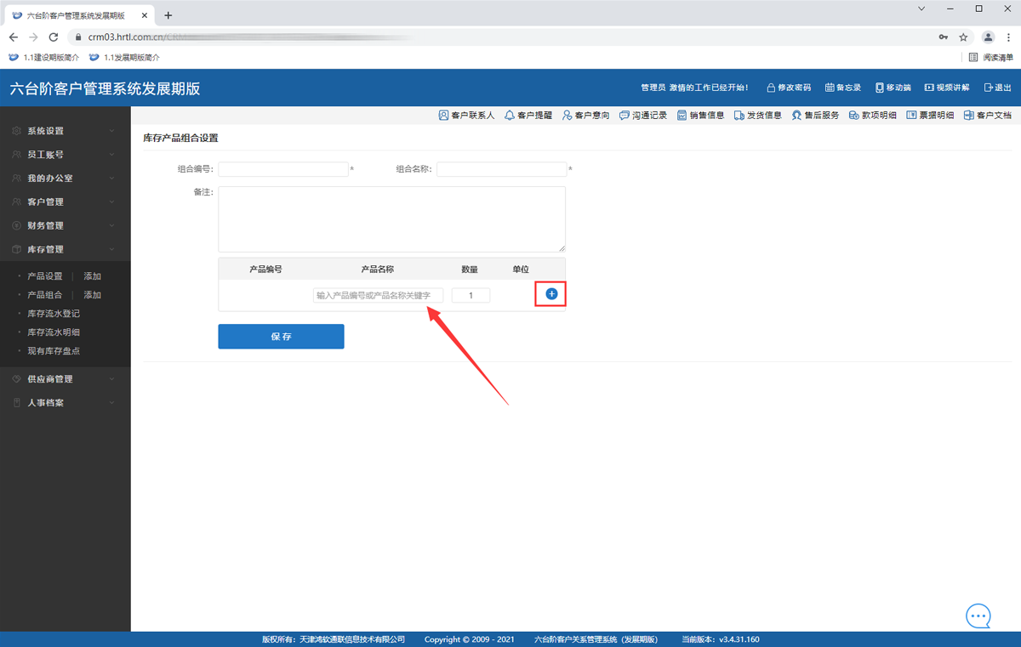Focus the 组合编号 input field
The width and height of the screenshot is (1021, 647).
[x=283, y=169]
